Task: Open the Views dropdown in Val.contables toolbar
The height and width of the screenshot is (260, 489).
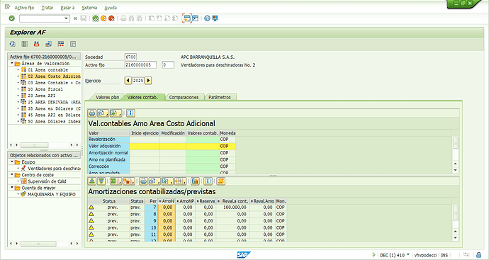Action: (x=103, y=113)
